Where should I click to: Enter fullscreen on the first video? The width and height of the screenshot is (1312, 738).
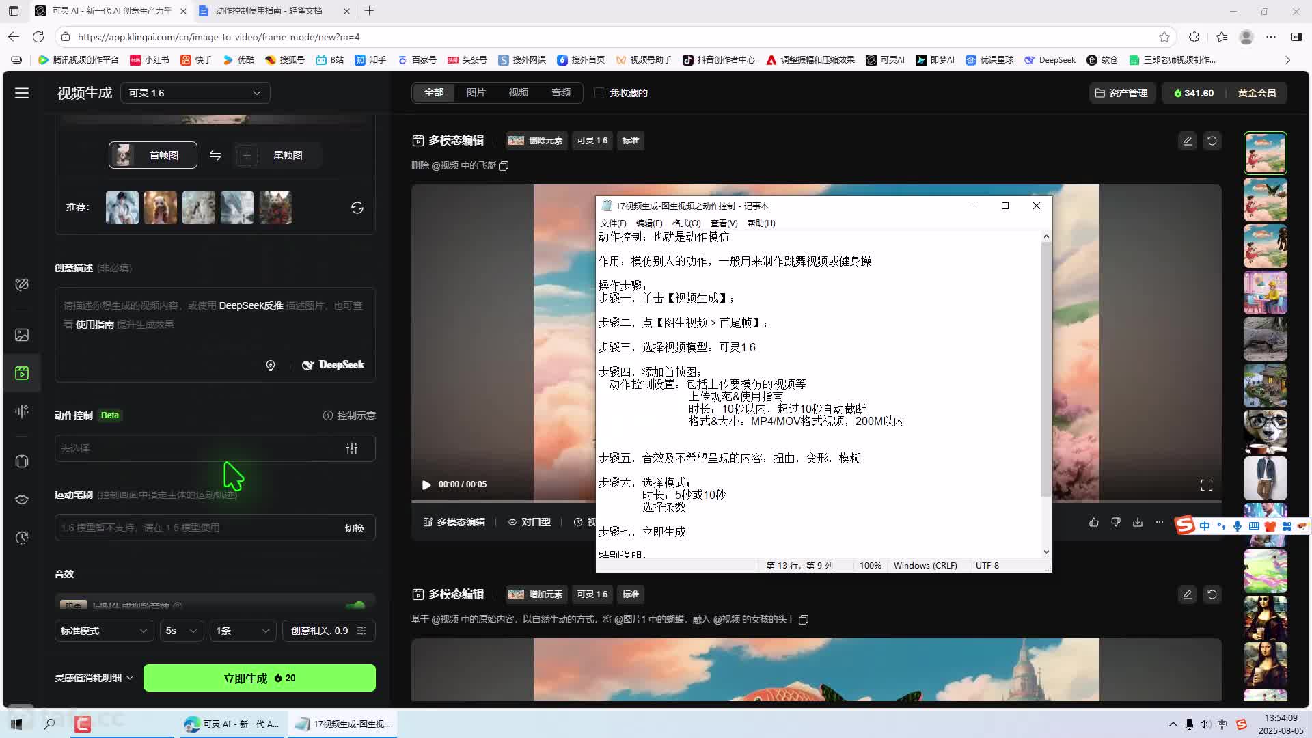pyautogui.click(x=1206, y=484)
